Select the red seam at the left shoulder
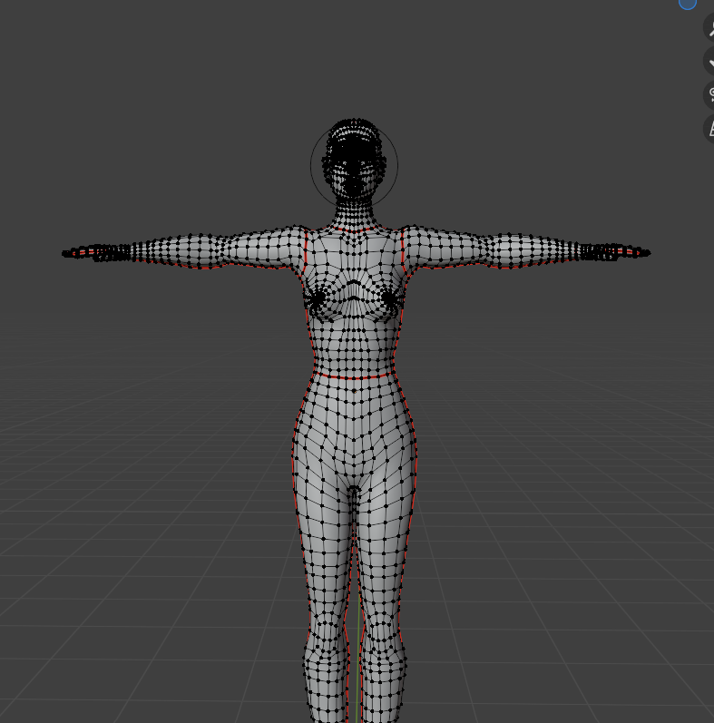The width and height of the screenshot is (714, 723). [308, 247]
